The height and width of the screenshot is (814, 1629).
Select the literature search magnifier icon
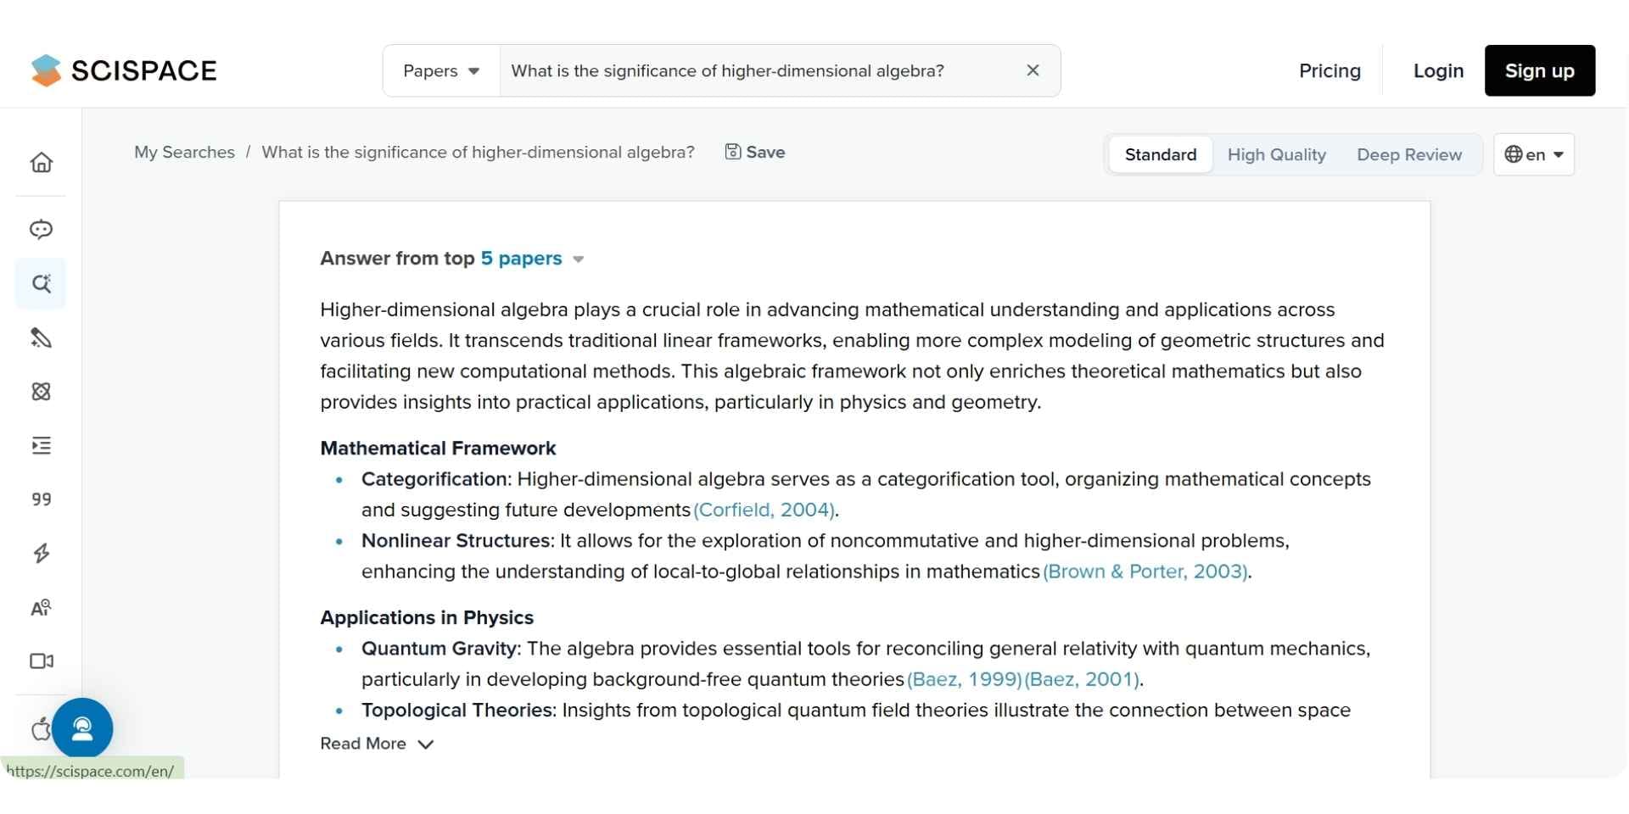[41, 284]
